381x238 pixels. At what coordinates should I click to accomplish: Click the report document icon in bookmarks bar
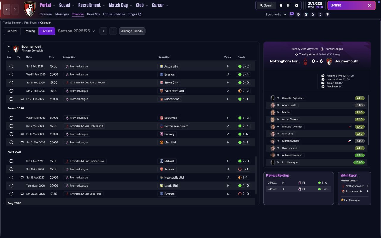(306, 15)
